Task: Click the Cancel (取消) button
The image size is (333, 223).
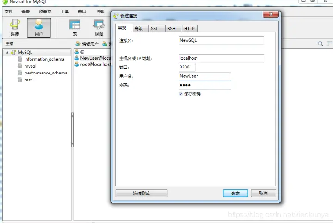Action: 263,193
